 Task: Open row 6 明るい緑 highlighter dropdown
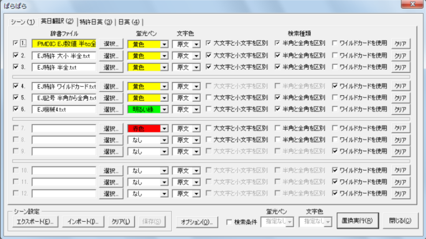[164, 109]
